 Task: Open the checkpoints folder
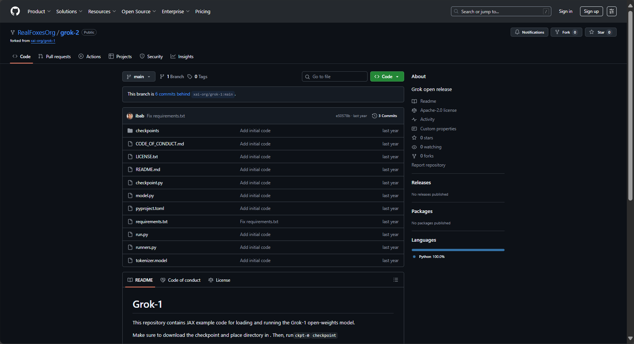tap(147, 131)
